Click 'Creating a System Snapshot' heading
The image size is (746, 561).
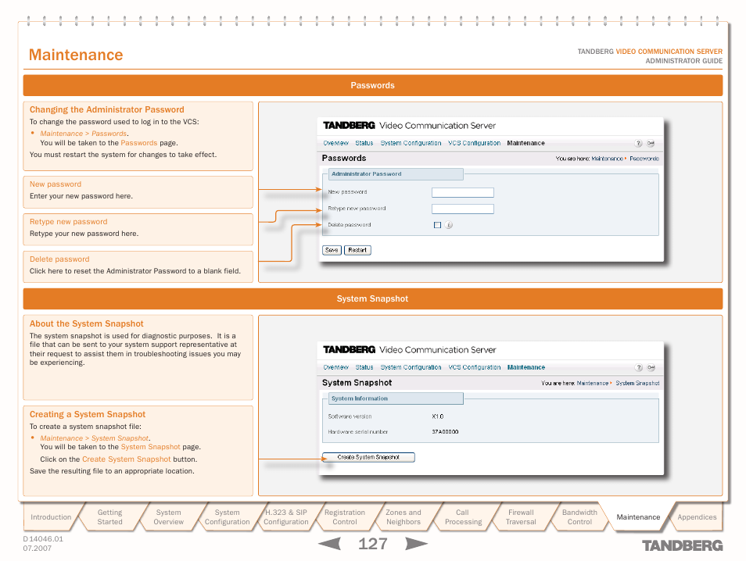88,415
